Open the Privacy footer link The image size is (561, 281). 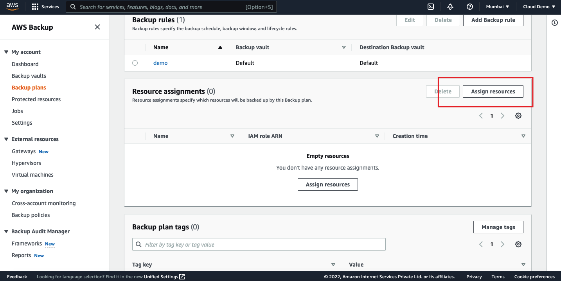474,277
